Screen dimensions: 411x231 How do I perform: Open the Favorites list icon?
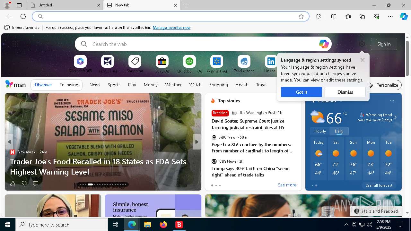(x=348, y=16)
